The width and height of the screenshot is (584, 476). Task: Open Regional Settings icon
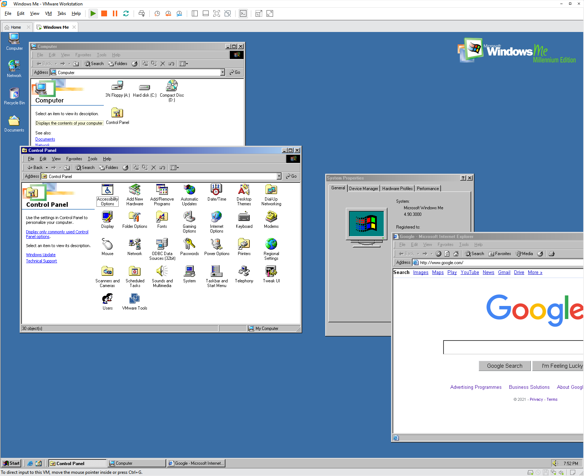[271, 250]
